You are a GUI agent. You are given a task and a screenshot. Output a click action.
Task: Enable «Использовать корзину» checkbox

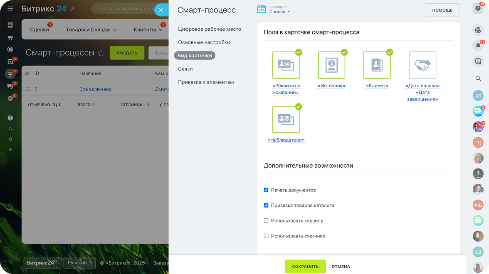pos(266,221)
